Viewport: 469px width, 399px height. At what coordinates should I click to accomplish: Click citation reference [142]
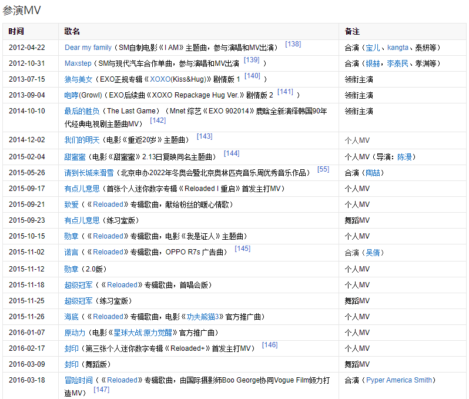pos(158,120)
